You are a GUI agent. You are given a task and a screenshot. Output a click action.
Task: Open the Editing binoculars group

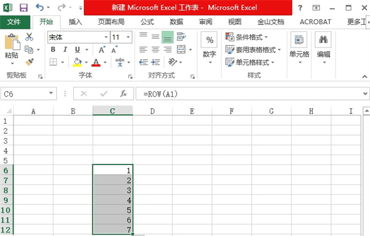[324, 48]
